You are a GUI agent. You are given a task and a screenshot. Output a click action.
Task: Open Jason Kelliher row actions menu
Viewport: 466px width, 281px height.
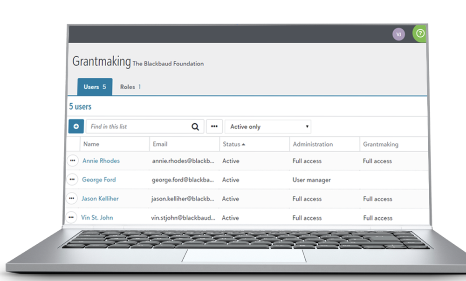click(x=71, y=199)
